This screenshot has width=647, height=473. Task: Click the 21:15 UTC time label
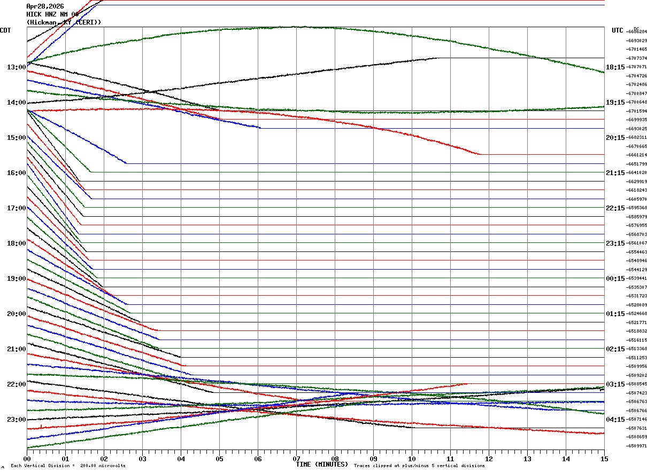(615, 173)
